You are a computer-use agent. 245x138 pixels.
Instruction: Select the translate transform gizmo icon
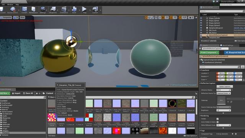tap(146, 18)
